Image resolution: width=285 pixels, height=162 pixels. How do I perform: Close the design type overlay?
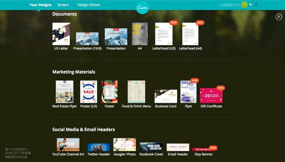(279, 17)
